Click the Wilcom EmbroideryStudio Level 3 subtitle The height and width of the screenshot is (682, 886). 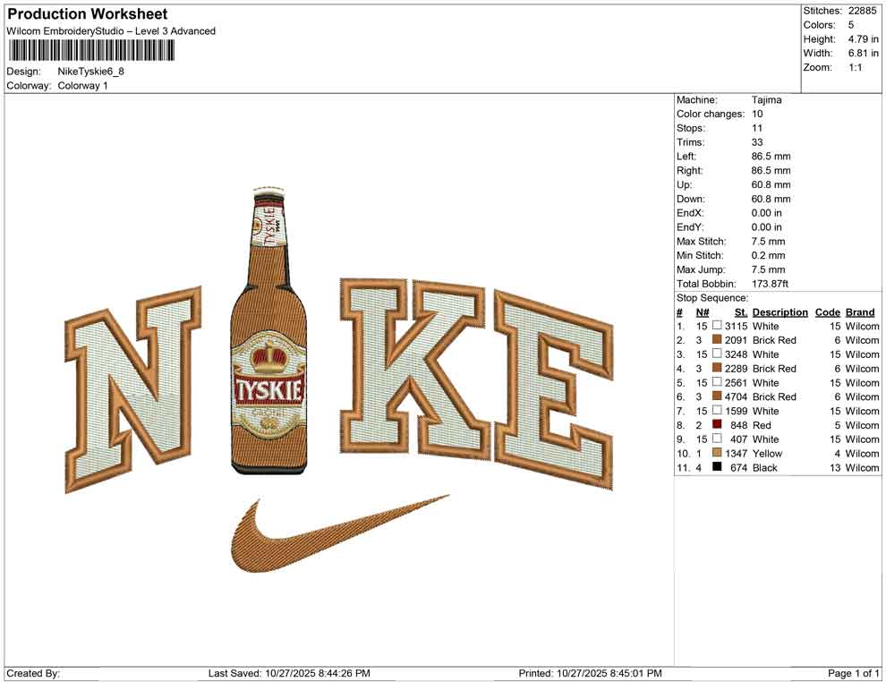tap(111, 31)
